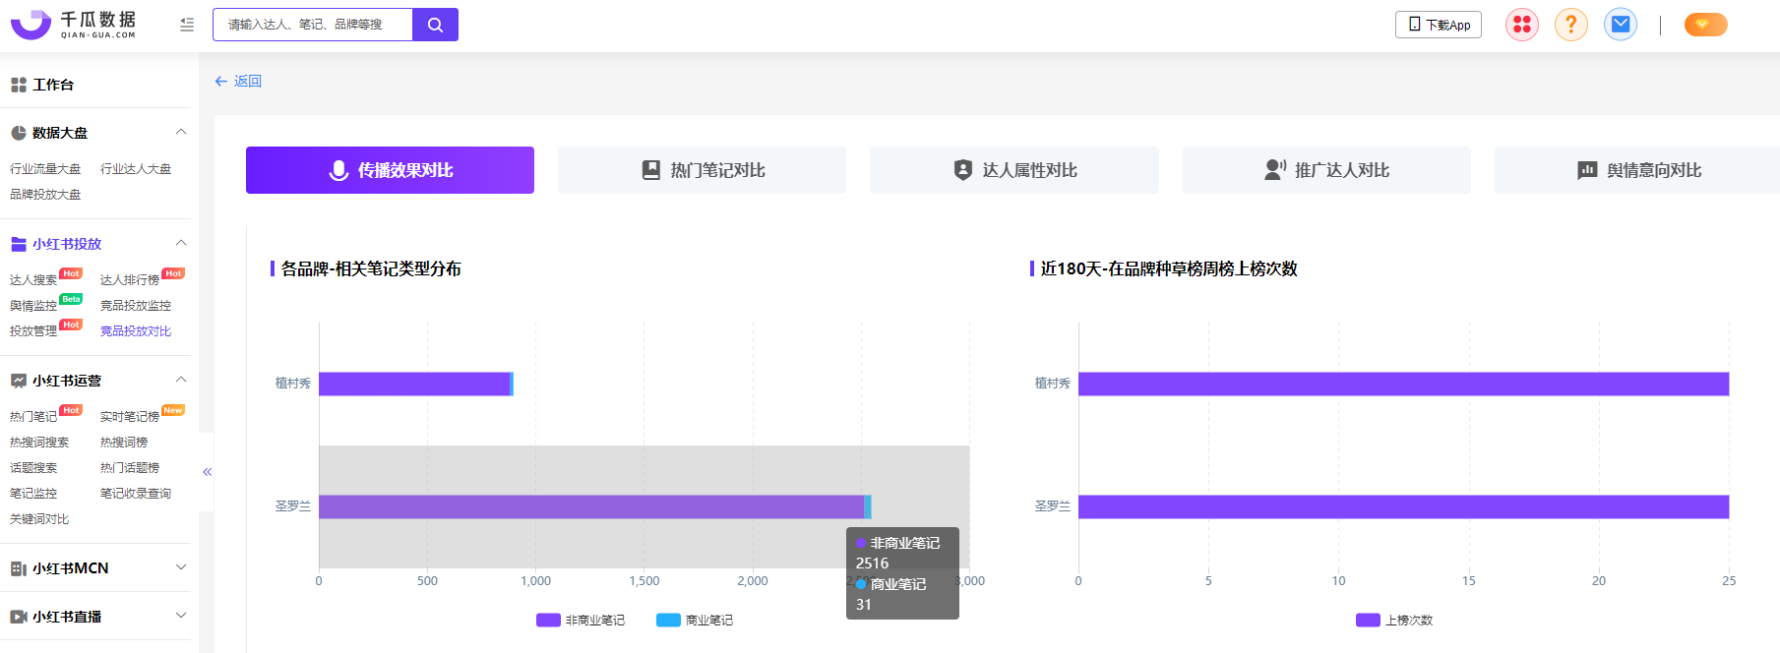Focus the search input field
This screenshot has height=653, width=1780.
coord(313,25)
